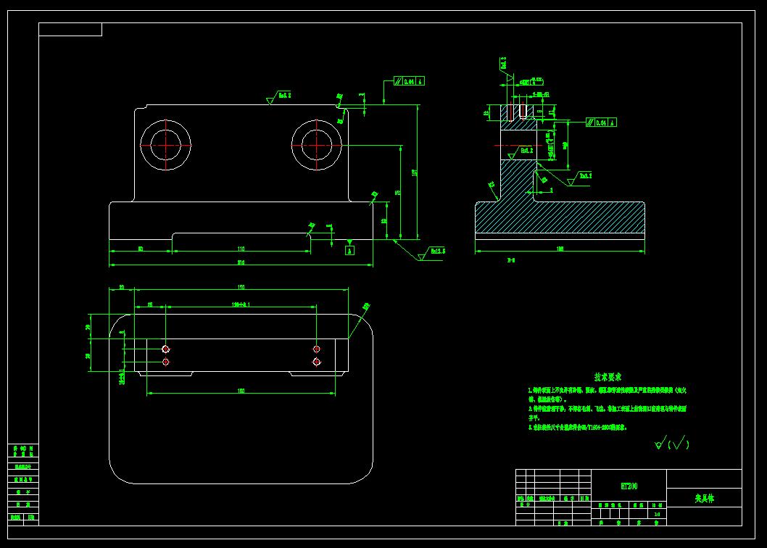This screenshot has height=548, width=767.
Task: Pick the left bore circle in front view
Action: point(165,145)
